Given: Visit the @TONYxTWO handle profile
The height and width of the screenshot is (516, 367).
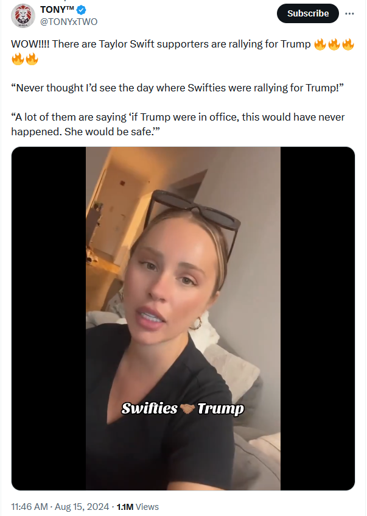Looking at the screenshot, I should click(69, 22).
